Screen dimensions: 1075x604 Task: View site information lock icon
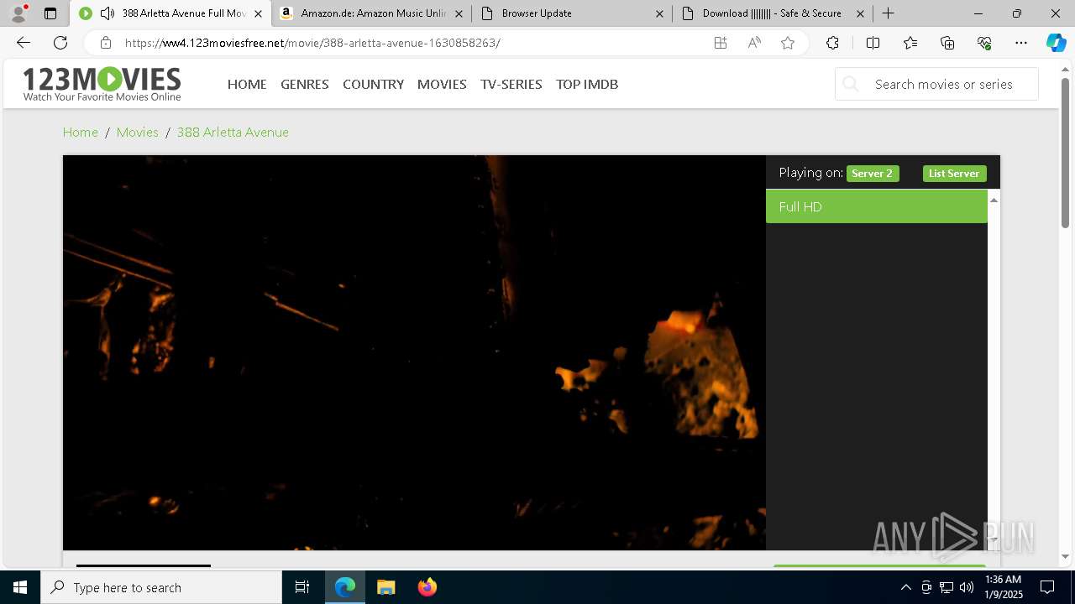point(105,43)
